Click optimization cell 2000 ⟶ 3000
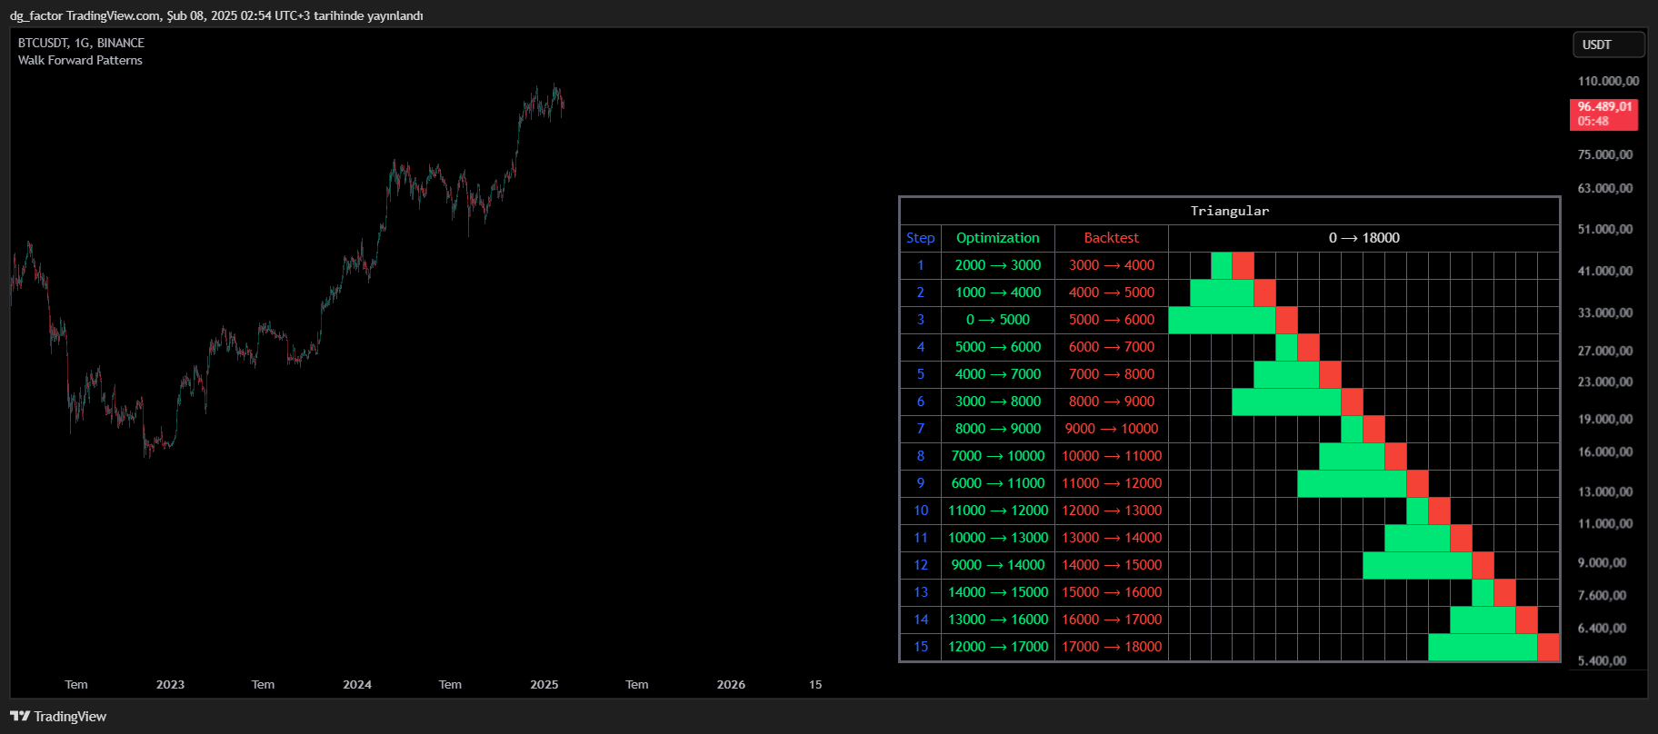The image size is (1658, 734). 998,265
